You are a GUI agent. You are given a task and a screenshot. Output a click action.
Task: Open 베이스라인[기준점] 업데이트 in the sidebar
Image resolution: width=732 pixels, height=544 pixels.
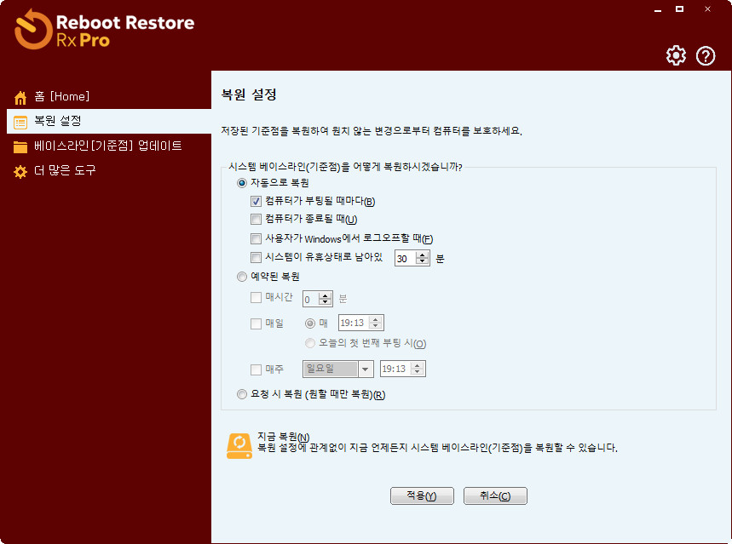point(109,146)
